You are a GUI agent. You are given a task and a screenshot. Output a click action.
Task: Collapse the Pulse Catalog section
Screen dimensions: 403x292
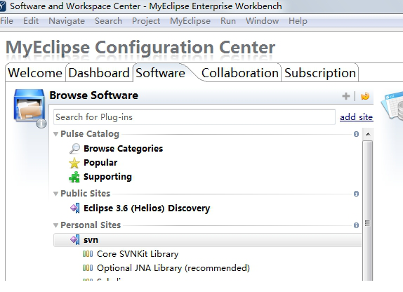55,134
